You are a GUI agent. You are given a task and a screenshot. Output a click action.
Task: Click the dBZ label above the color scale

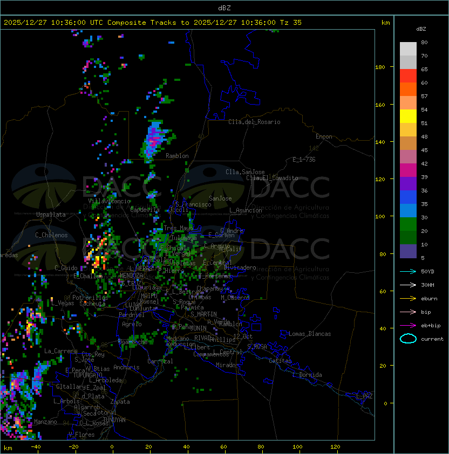pyautogui.click(x=421, y=29)
